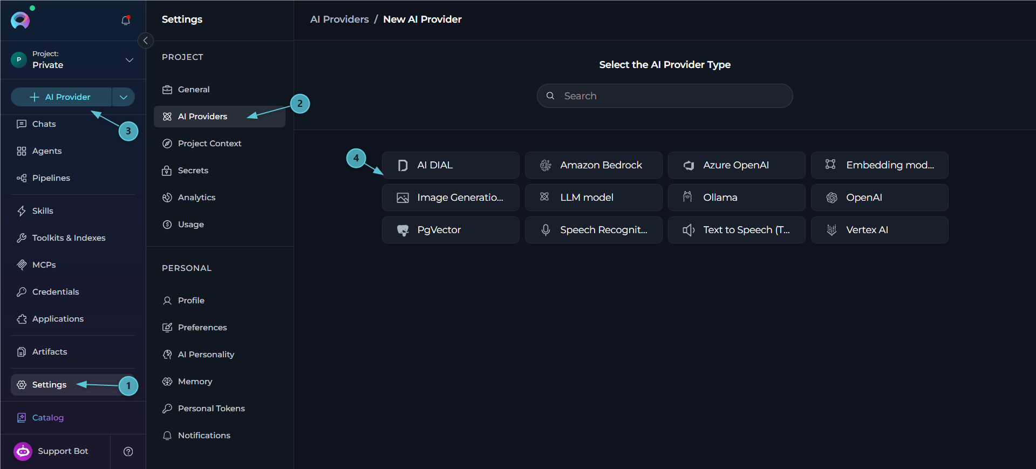Click the Search input field
This screenshot has width=1036, height=469.
click(665, 96)
